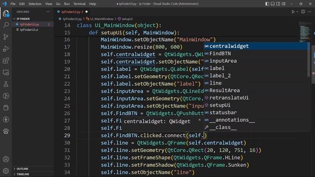Open Remote Explorer icon in activity bar
This screenshot has width=315, height=177.
(x=6, y=72)
